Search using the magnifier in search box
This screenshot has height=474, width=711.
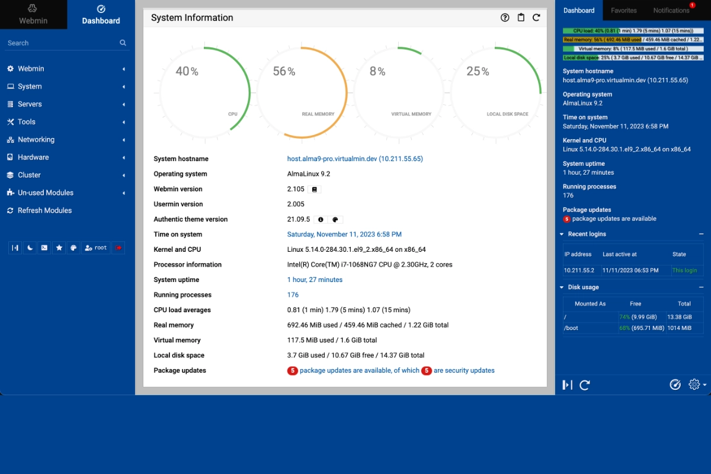pos(122,43)
